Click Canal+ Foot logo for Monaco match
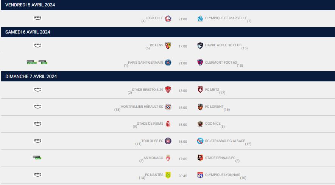335x185 pixels. click(x=37, y=157)
